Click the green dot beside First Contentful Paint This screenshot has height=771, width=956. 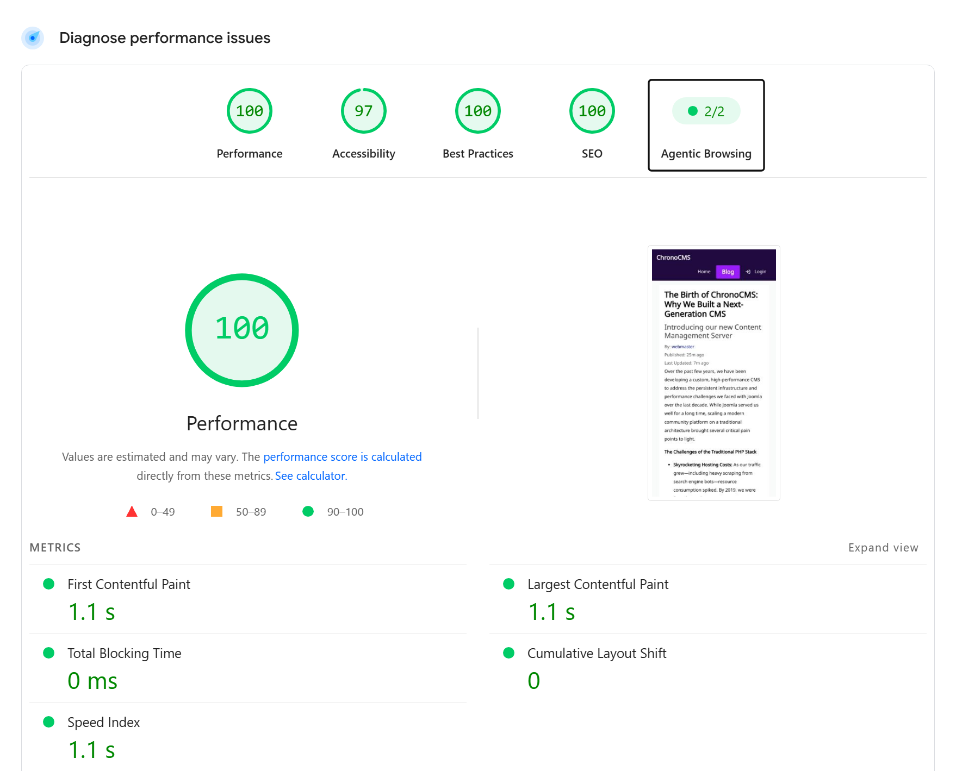[49, 584]
